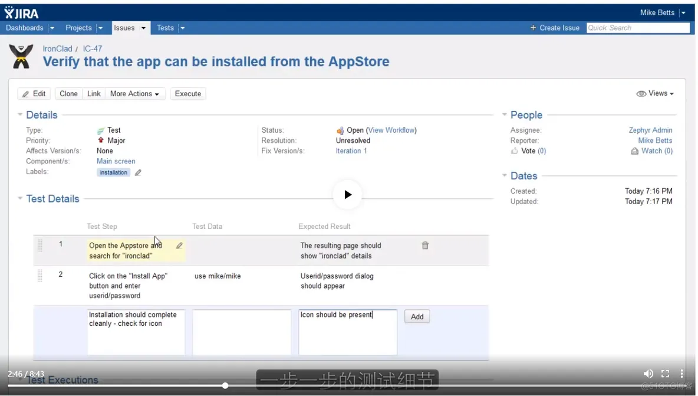This screenshot has height=396, width=698.
Task: Click 'Userid/password dialog should appear' cell
Action: (x=337, y=281)
